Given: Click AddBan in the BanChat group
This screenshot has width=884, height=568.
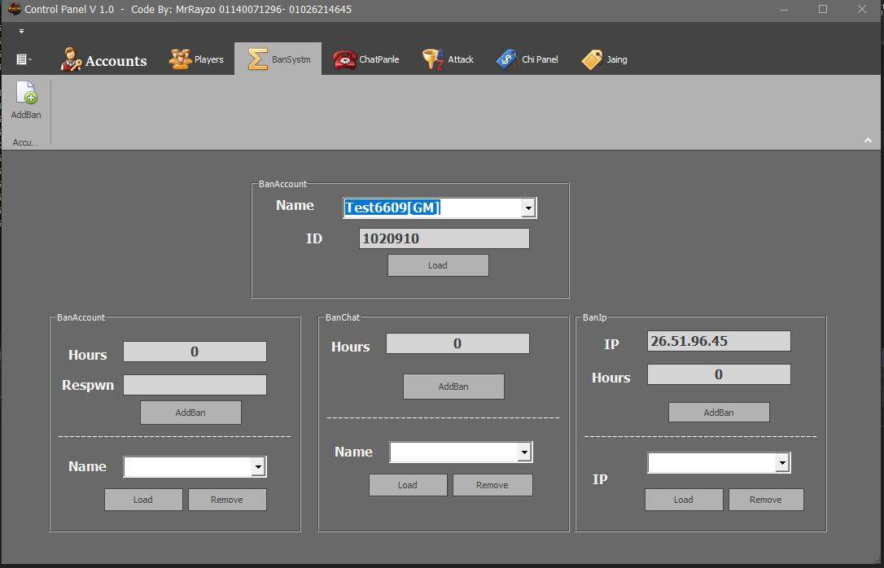Looking at the screenshot, I should (453, 387).
